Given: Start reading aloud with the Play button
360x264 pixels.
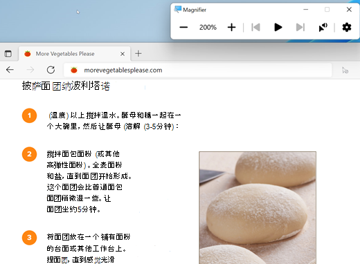Looking at the screenshot, I should tap(278, 28).
